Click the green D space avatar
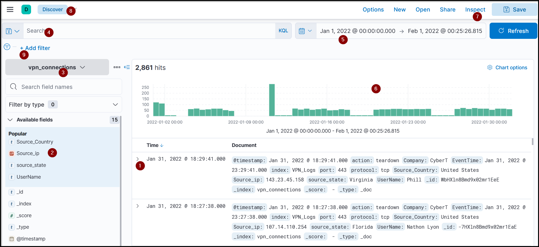 coord(26,9)
